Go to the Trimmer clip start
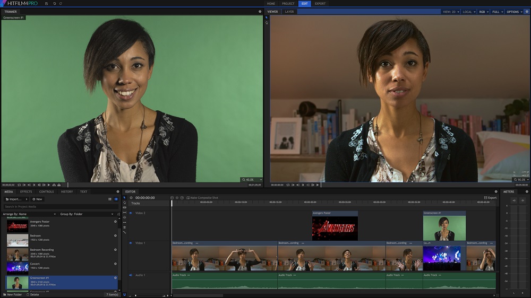The image size is (531, 298). (x=34, y=185)
